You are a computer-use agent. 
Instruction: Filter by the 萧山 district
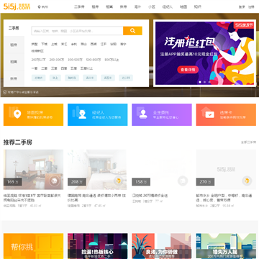click(x=83, y=44)
